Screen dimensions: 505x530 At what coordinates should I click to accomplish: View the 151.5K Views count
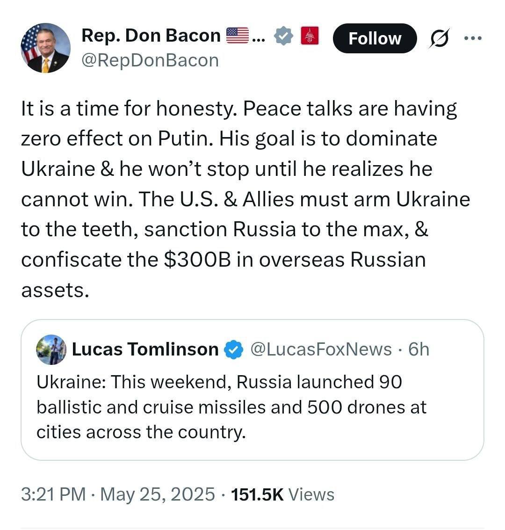tap(283, 494)
